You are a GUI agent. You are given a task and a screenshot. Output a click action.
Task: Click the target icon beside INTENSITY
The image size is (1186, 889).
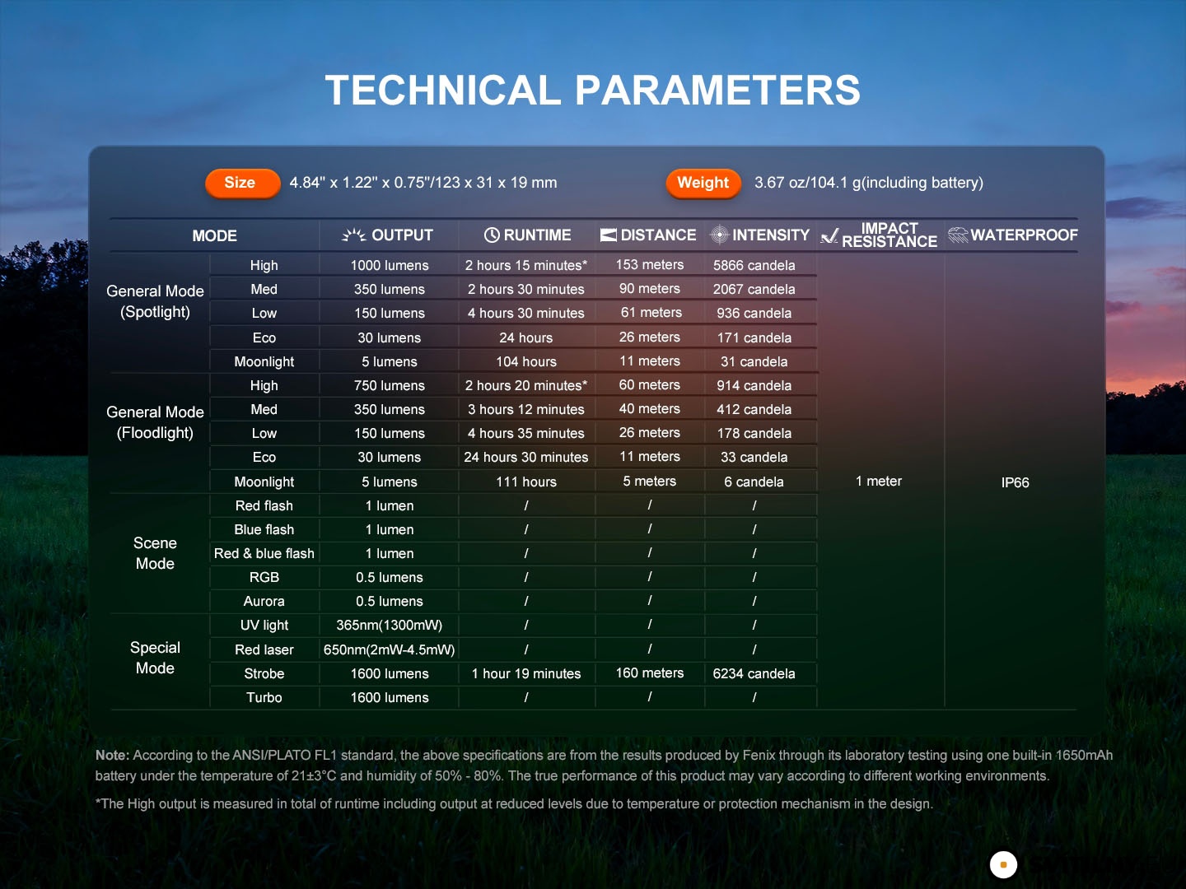(719, 235)
